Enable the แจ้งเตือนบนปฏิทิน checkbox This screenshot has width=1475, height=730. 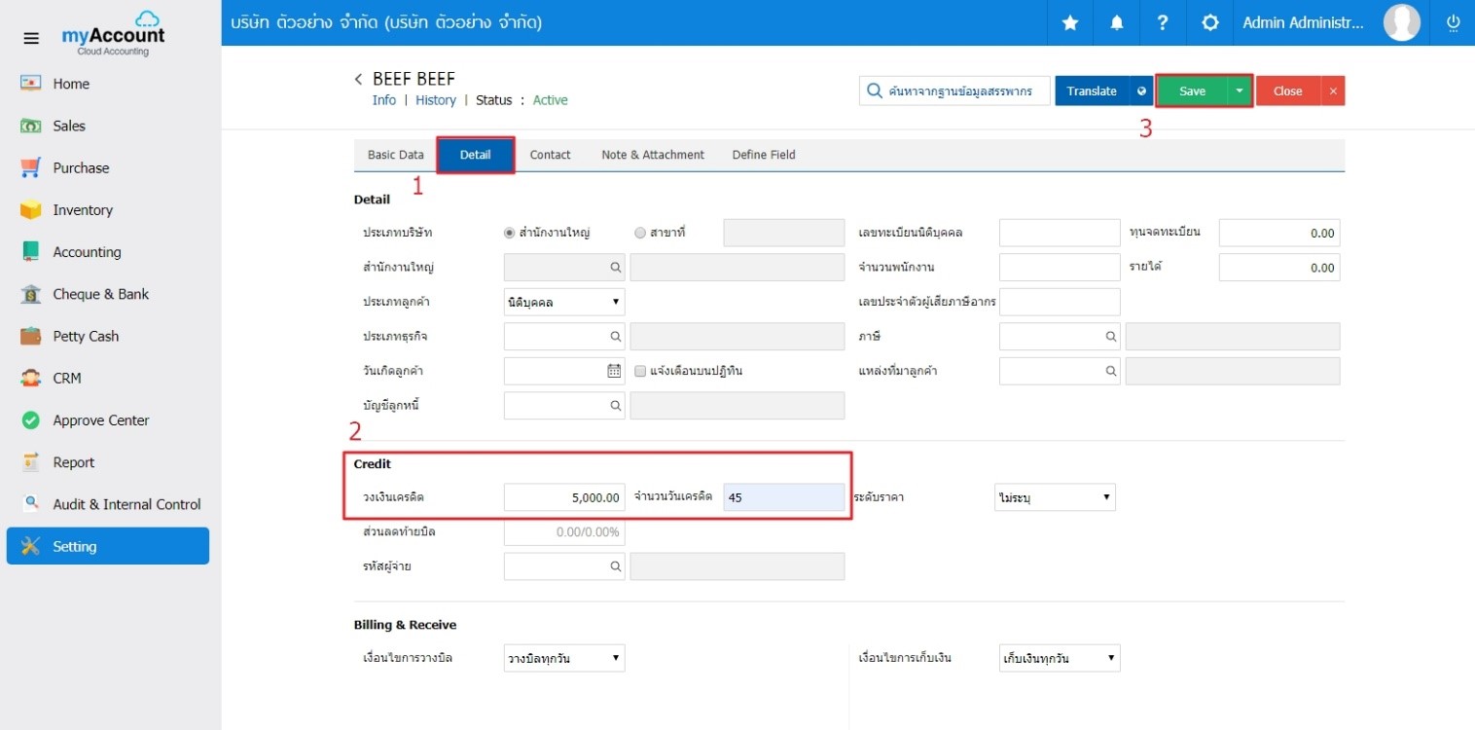tap(640, 371)
